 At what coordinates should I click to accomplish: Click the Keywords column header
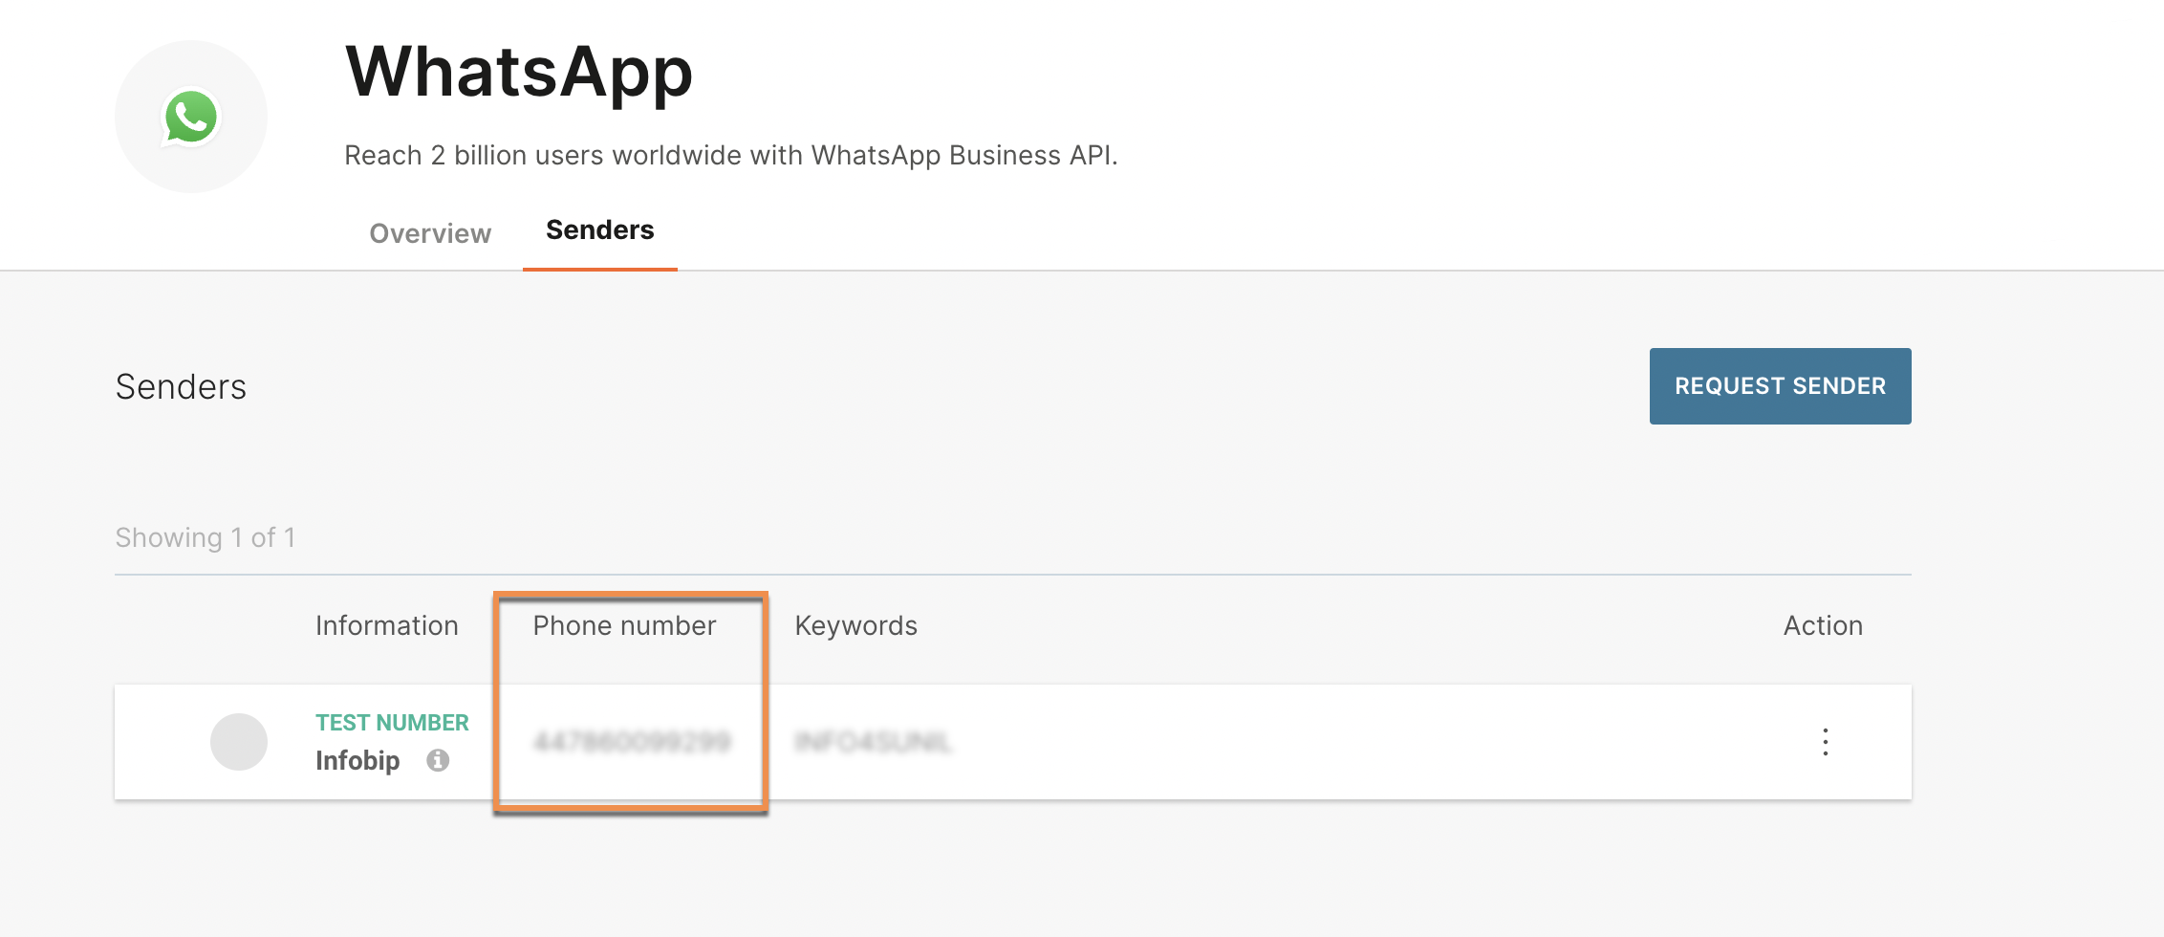click(x=856, y=625)
